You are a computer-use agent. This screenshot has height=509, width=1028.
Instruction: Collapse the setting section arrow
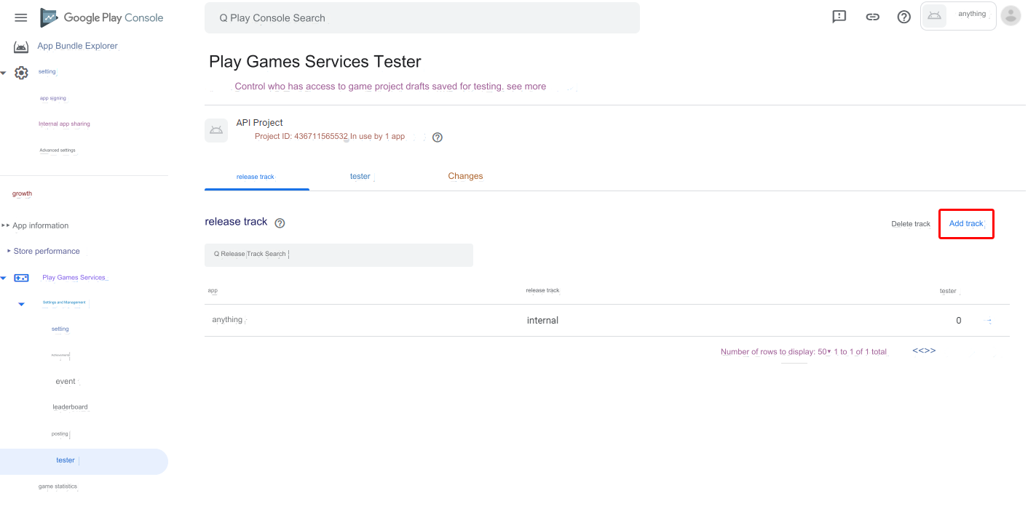(x=4, y=73)
